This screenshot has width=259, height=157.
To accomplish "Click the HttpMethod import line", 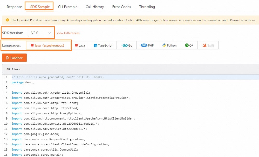I will tap(45, 108).
